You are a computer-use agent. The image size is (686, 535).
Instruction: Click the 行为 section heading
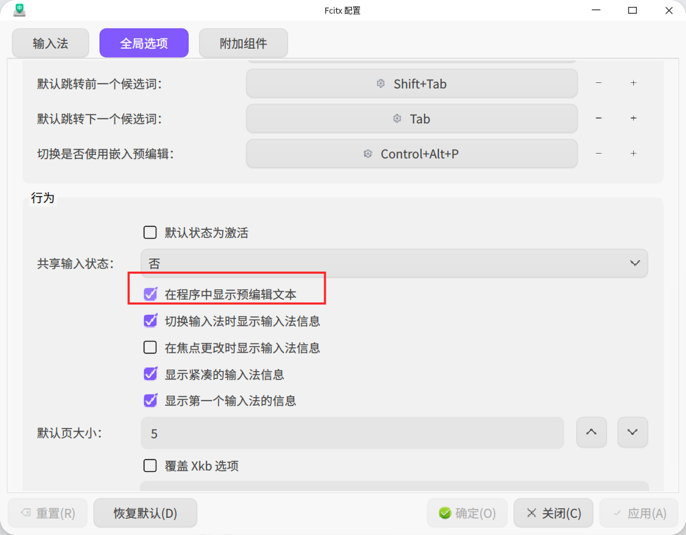[43, 198]
